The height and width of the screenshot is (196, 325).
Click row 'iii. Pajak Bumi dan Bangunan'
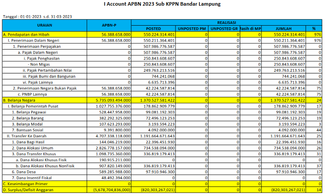click(x=162, y=76)
